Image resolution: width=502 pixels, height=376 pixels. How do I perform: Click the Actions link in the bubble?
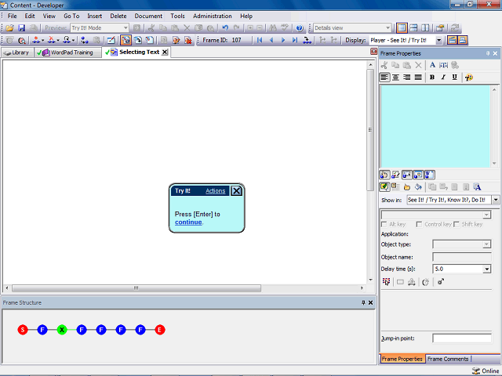[x=215, y=191]
